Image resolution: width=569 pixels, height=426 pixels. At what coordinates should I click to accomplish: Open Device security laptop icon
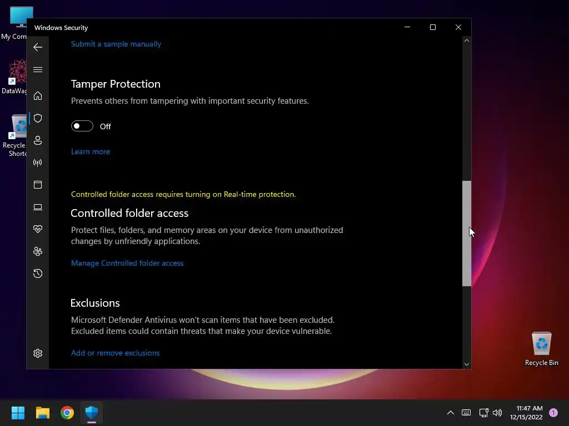point(38,207)
